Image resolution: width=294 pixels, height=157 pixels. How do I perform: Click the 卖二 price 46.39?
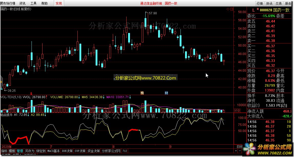[270, 36]
